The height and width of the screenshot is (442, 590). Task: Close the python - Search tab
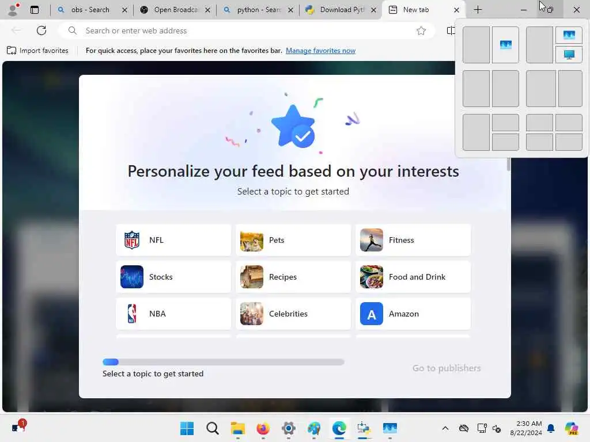291,10
